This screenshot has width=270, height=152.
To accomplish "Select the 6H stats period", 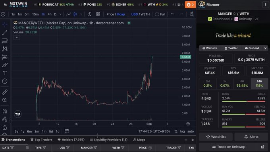I will coord(242,84).
